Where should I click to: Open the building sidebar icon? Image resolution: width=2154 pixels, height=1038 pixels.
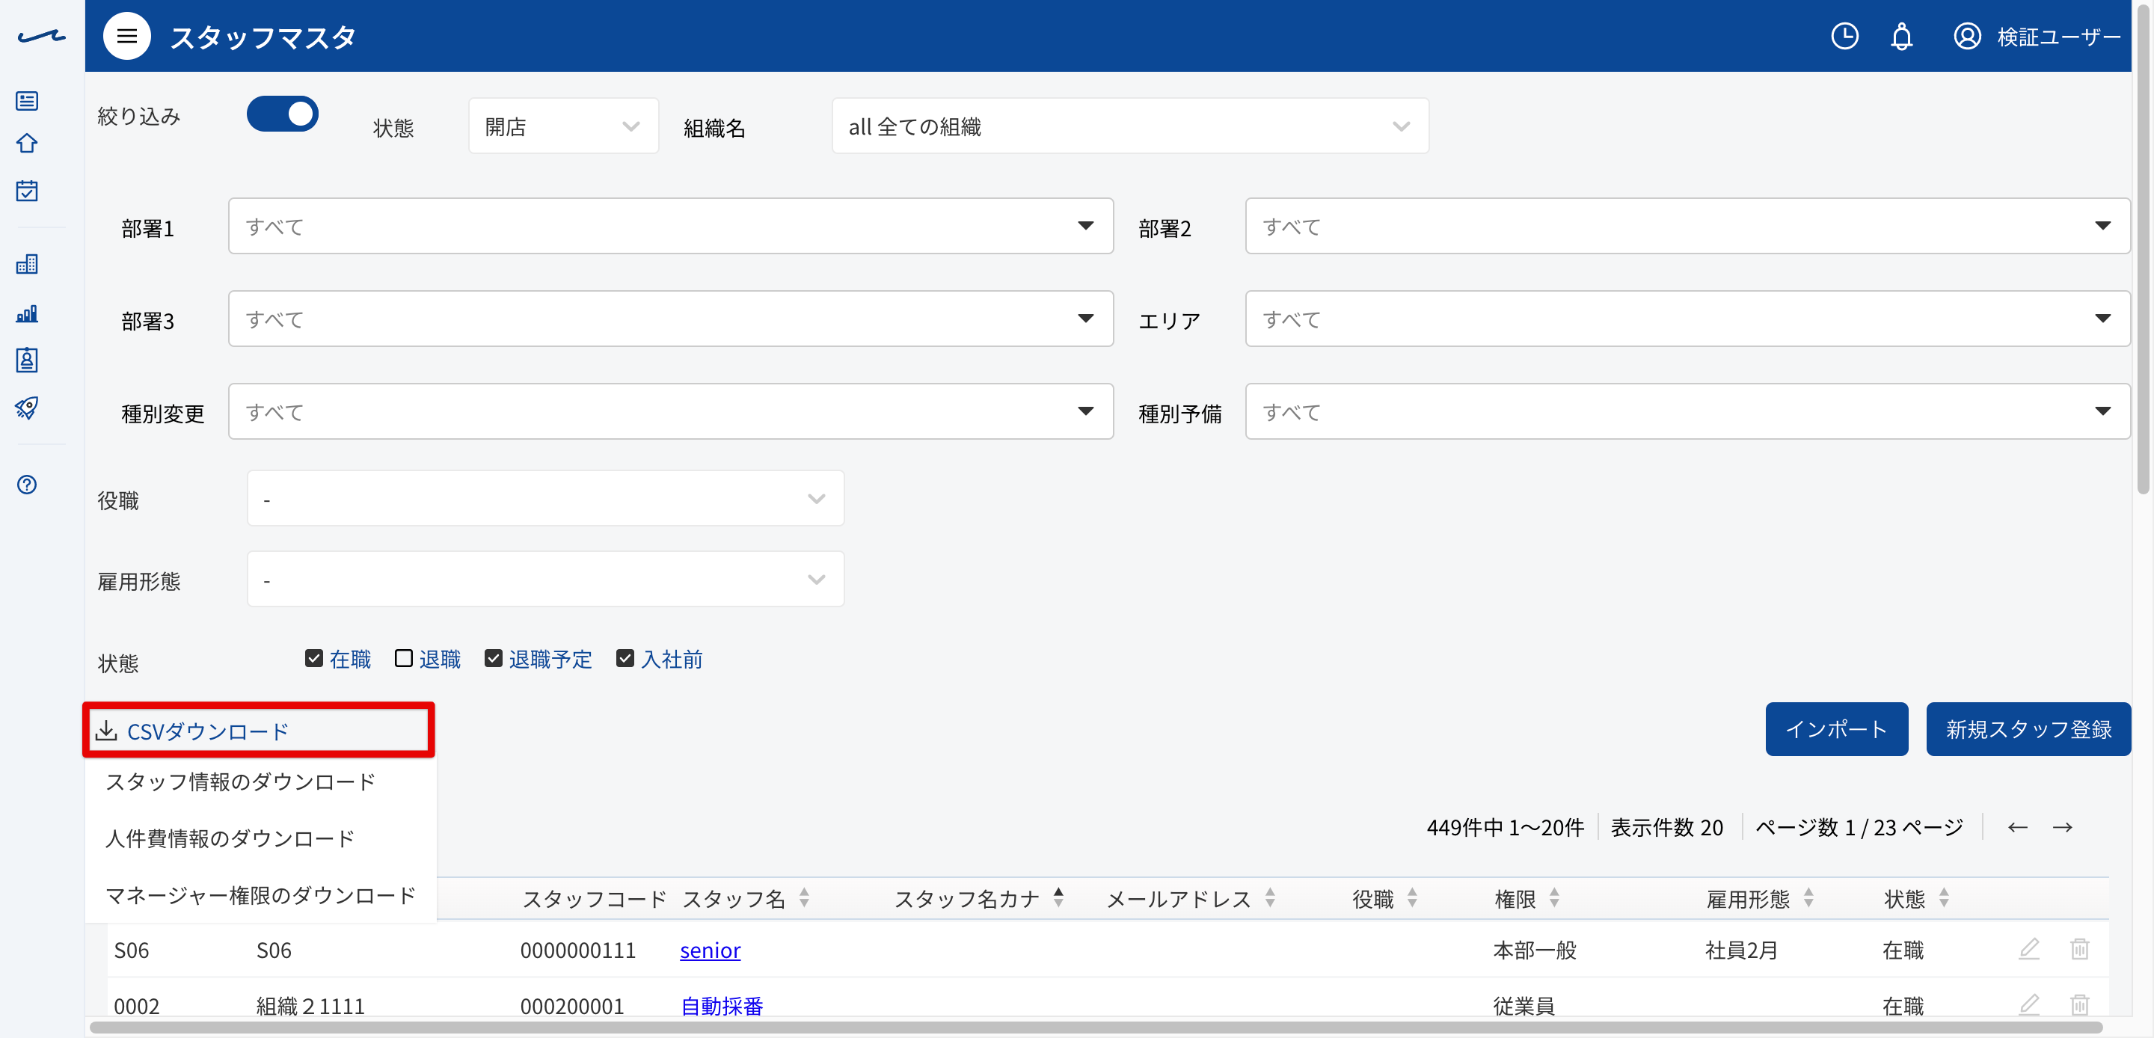[x=27, y=264]
